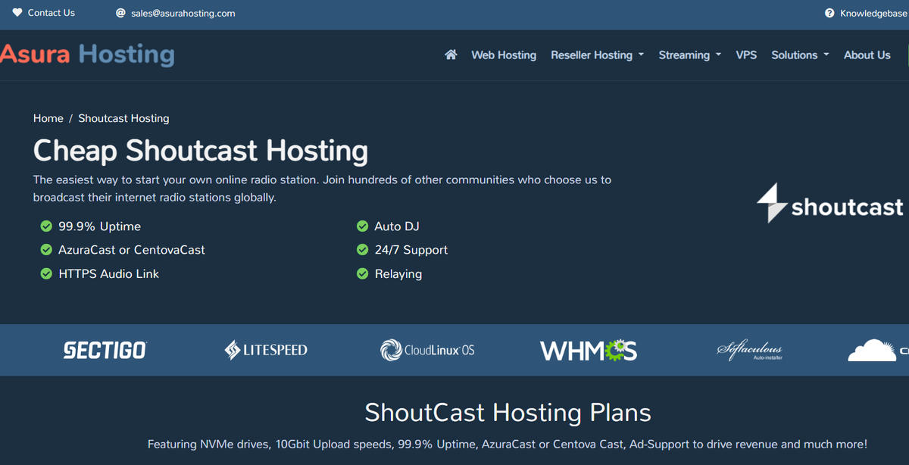The width and height of the screenshot is (909, 465).
Task: Click the Home breadcrumb link
Action: (48, 118)
